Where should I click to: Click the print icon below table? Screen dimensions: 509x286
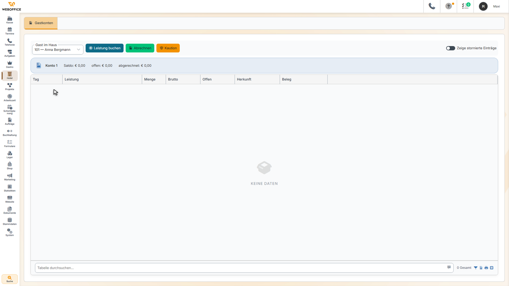(x=486, y=268)
